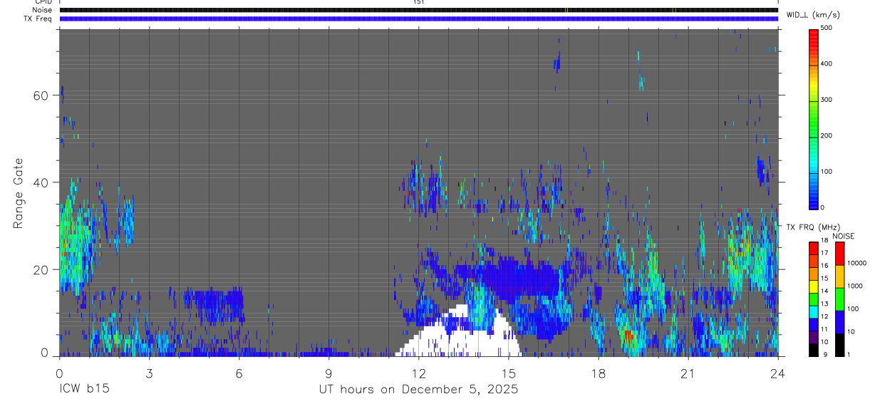Click the 16 MHz label on TX FRQ scale
Viewport: 875px width, 404px height.
point(824,266)
